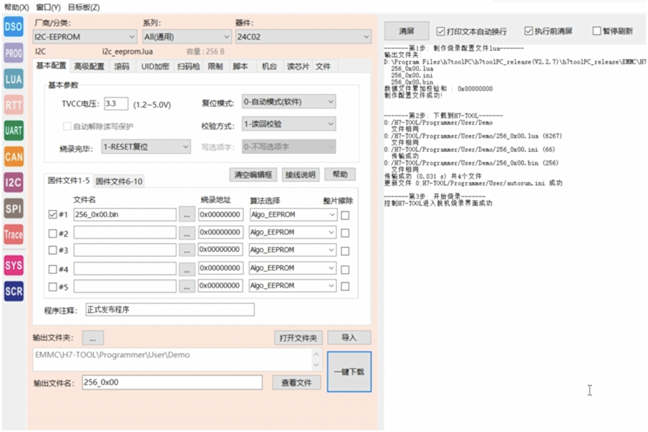Screen dimensions: 648x432
Task: Switch to the UART tool
Action: pos(13,131)
